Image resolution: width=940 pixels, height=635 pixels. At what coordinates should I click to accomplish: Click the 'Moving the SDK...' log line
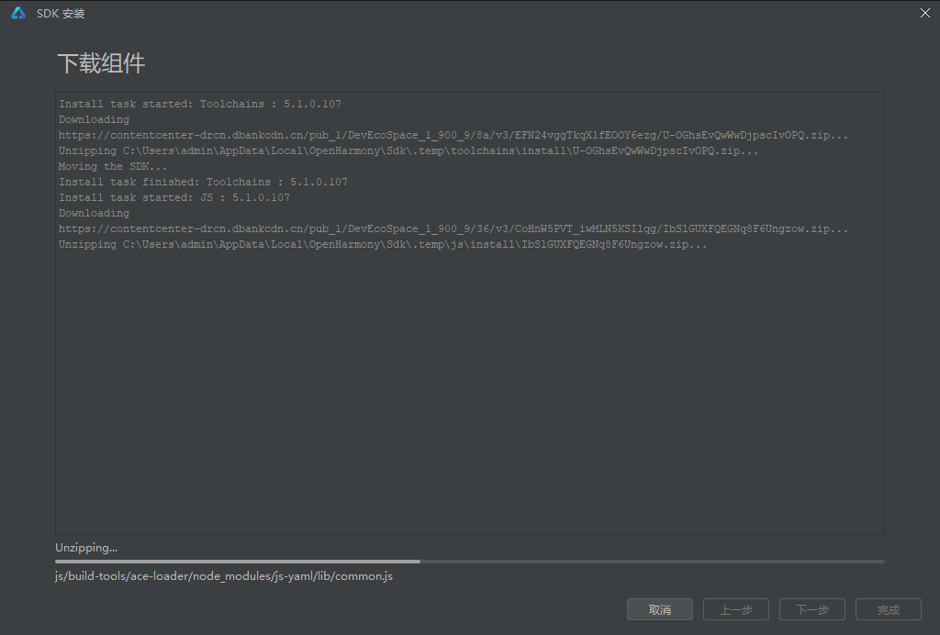(x=113, y=166)
